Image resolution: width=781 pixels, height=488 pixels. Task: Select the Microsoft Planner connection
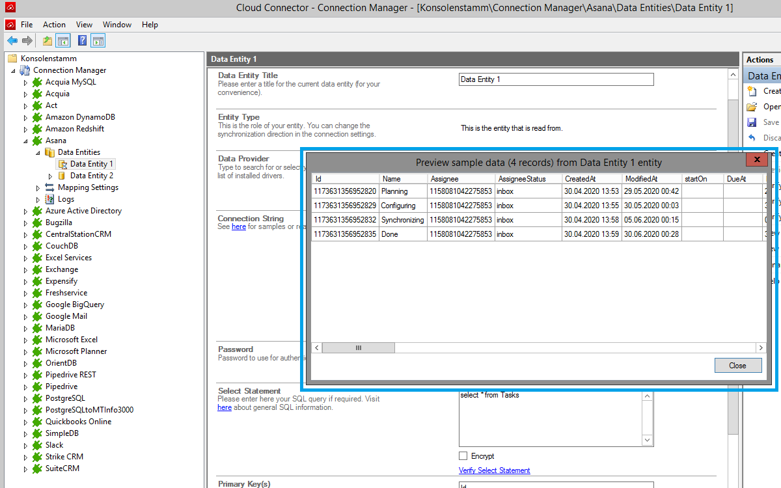[x=75, y=351]
